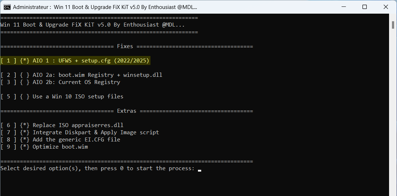This screenshot has height=196, width=397.
Task: Click the { } marker for Win 10 ISO setup
Action: 25,97
